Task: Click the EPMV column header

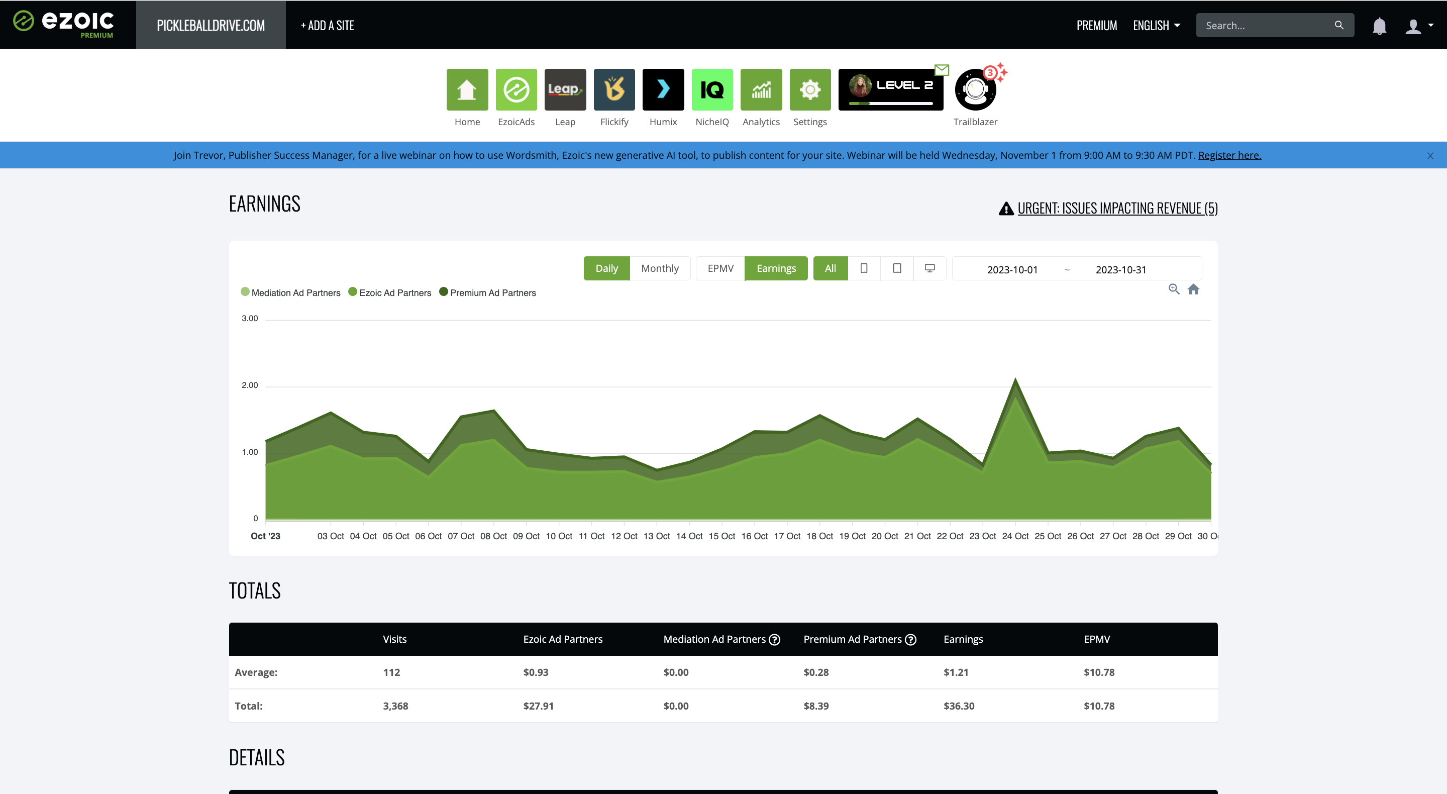Action: coord(1097,639)
